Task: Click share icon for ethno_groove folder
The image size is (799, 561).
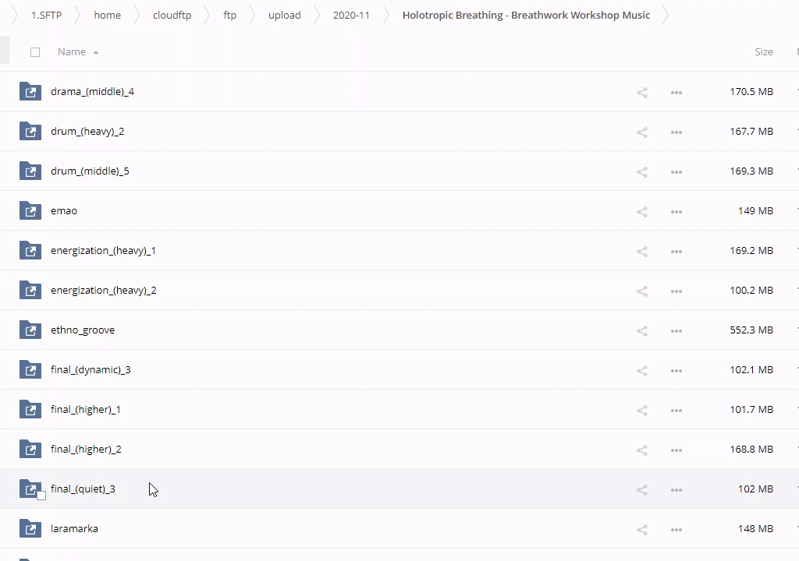Action: (x=641, y=330)
